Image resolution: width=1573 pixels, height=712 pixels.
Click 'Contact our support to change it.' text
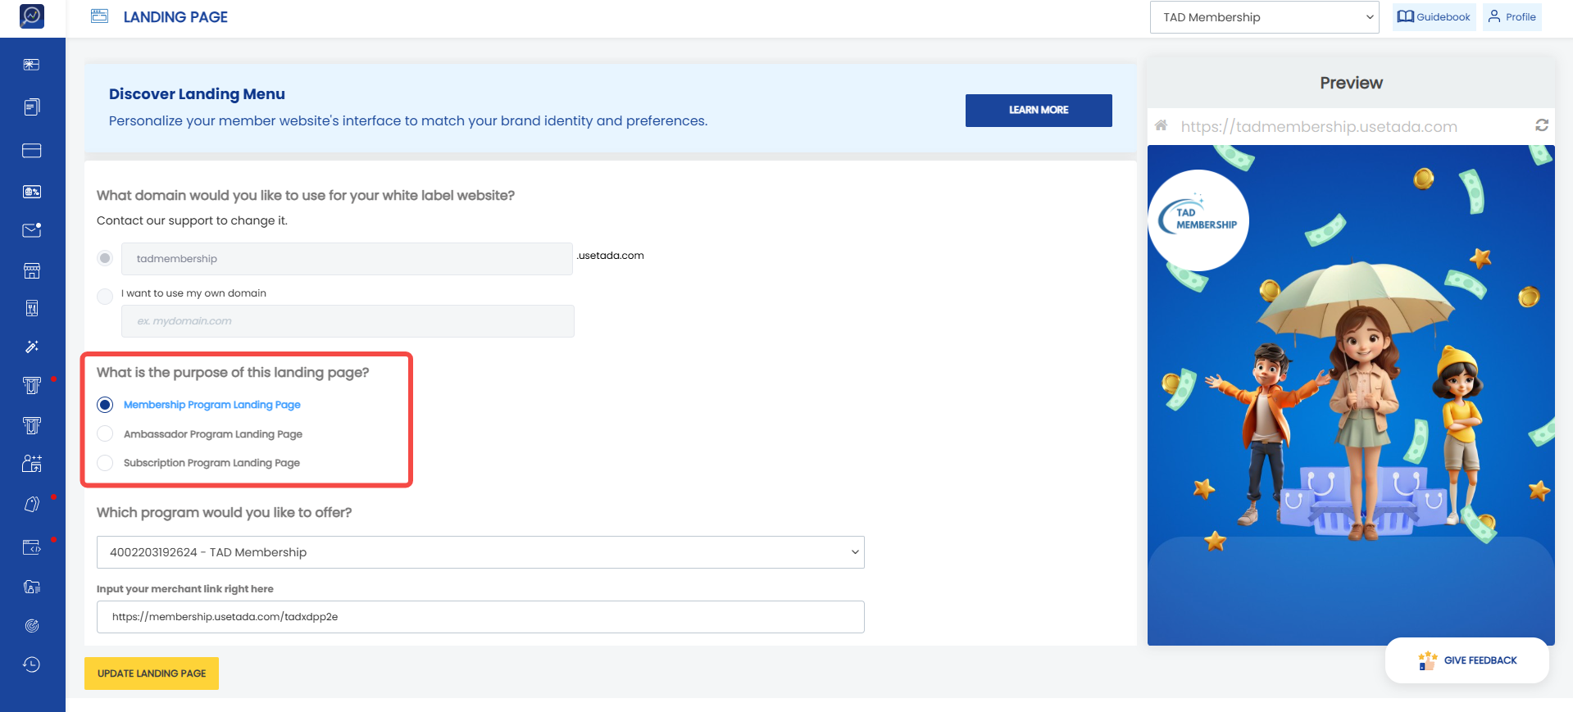(192, 220)
